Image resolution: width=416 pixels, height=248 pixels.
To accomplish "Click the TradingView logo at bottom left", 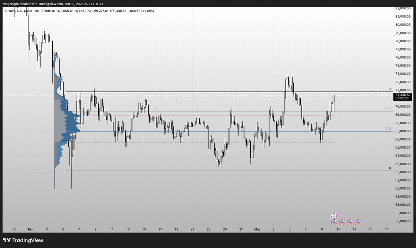I will click(23, 240).
